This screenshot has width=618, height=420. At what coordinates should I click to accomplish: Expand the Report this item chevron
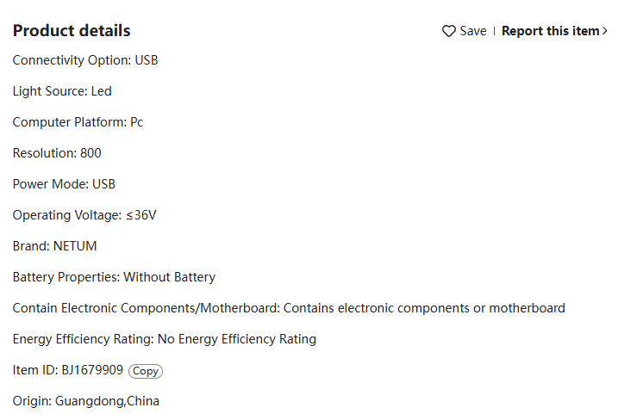604,31
